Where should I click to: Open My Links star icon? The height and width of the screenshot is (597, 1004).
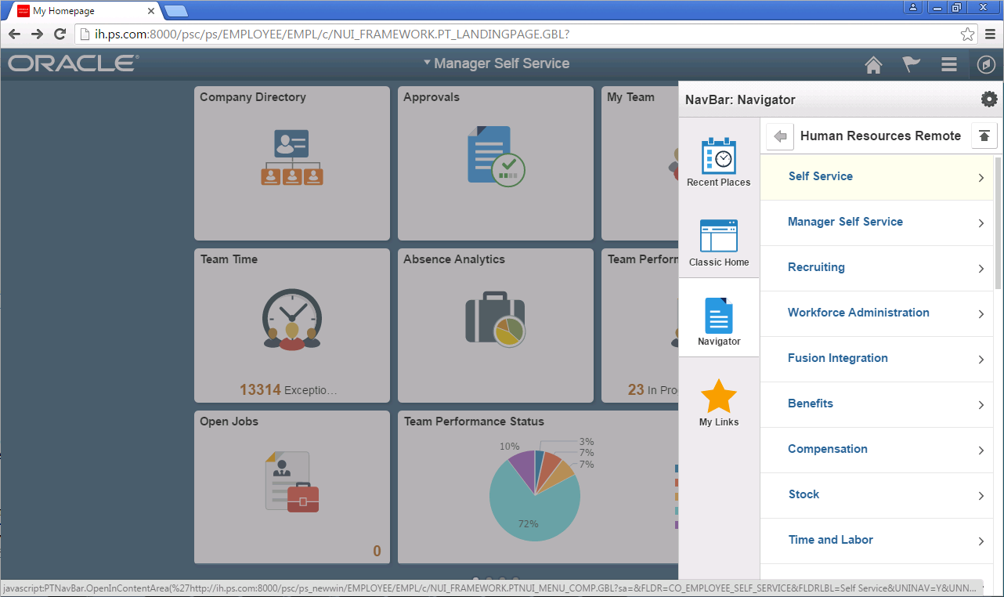pyautogui.click(x=718, y=401)
